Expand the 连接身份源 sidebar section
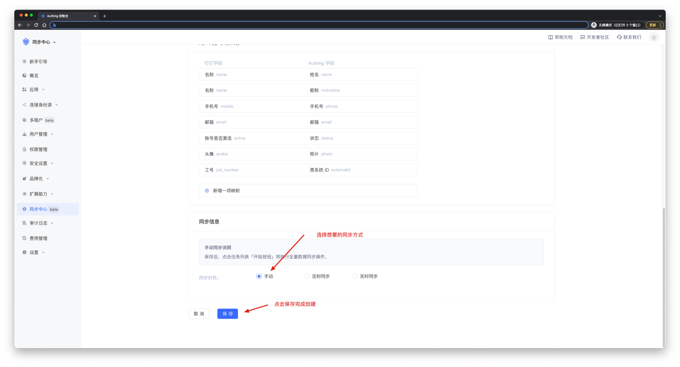Viewport: 680px width, 367px height. (40, 105)
